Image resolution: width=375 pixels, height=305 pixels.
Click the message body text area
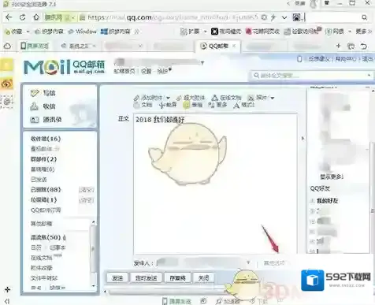(x=215, y=184)
